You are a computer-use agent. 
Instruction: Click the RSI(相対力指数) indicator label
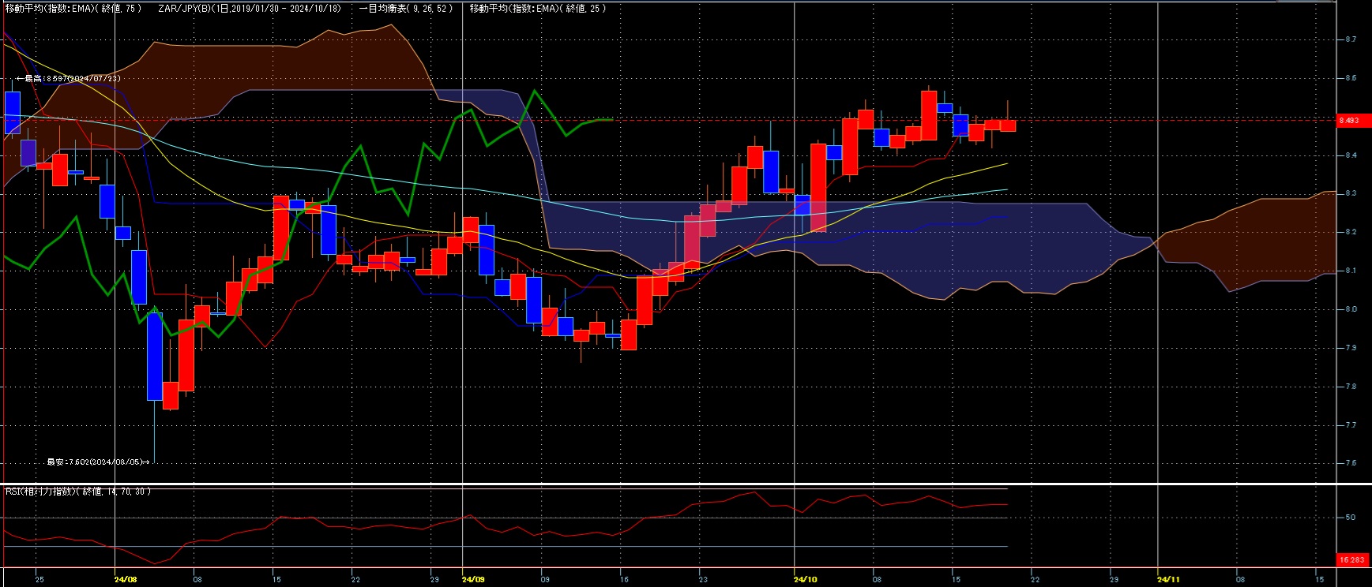click(x=78, y=492)
